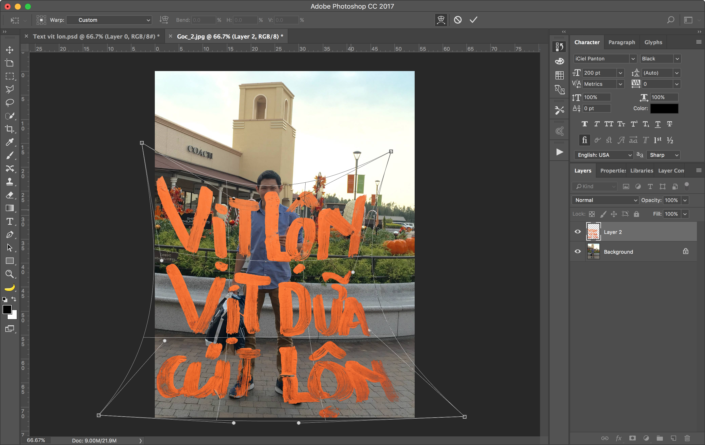This screenshot has height=445, width=705.
Task: Add a layer mask icon
Action: coord(632,438)
